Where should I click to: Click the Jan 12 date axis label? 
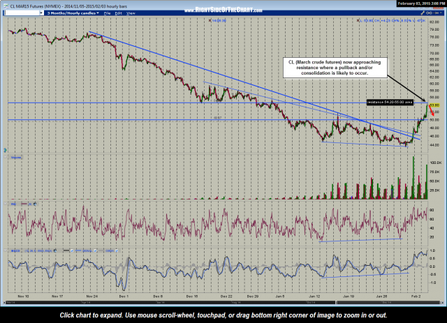pyautogui.click(x=314, y=296)
